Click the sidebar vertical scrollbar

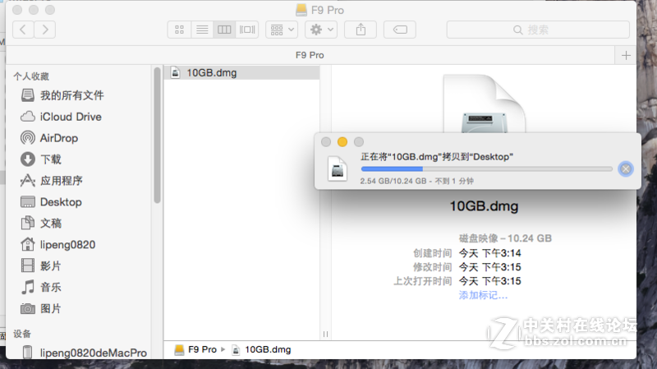pyautogui.click(x=157, y=135)
